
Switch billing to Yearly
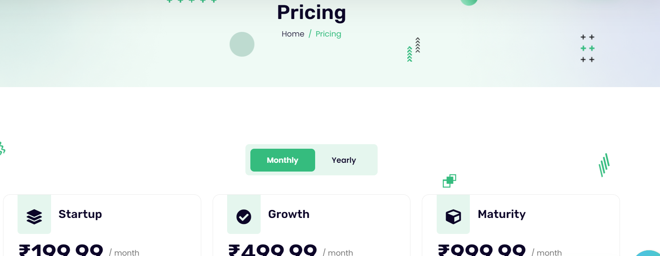click(344, 160)
